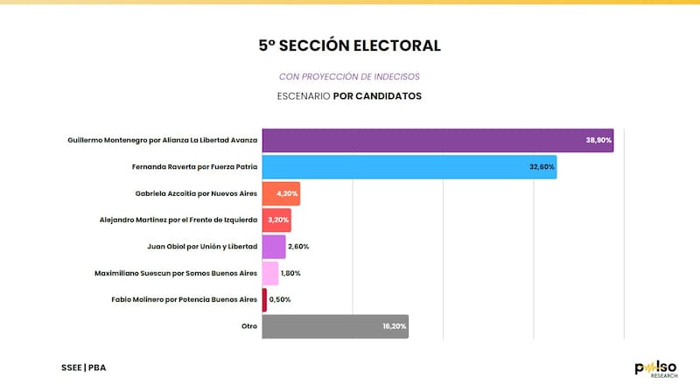Click the 38,90% value label
This screenshot has width=700, height=392.
click(x=598, y=140)
